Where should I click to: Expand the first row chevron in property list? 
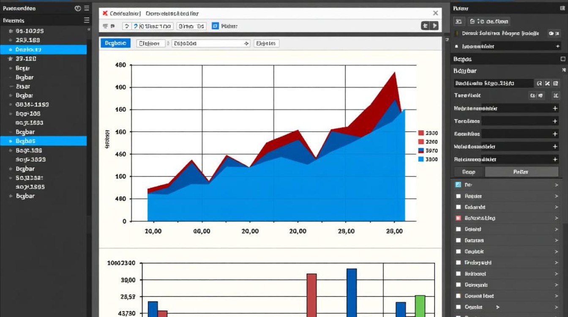tap(556, 185)
